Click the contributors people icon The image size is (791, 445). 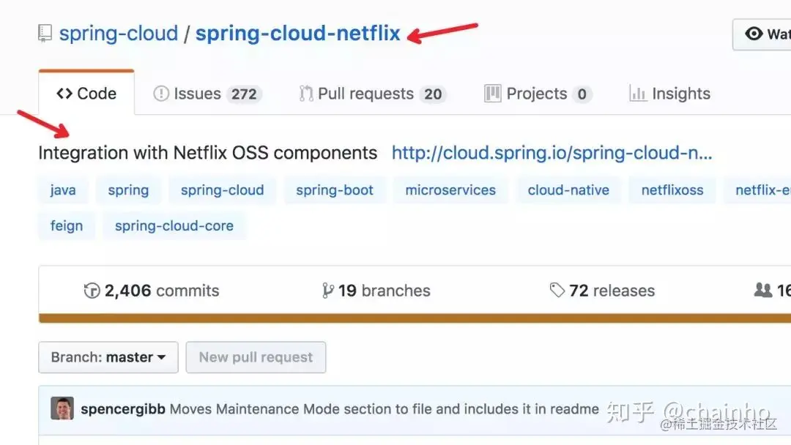[763, 291]
